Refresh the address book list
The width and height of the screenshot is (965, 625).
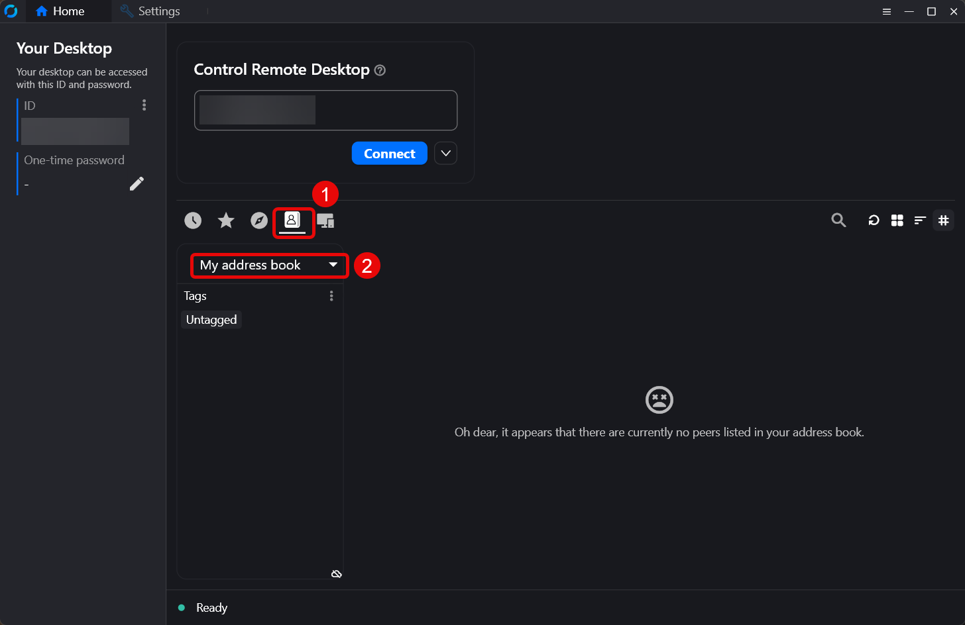874,220
